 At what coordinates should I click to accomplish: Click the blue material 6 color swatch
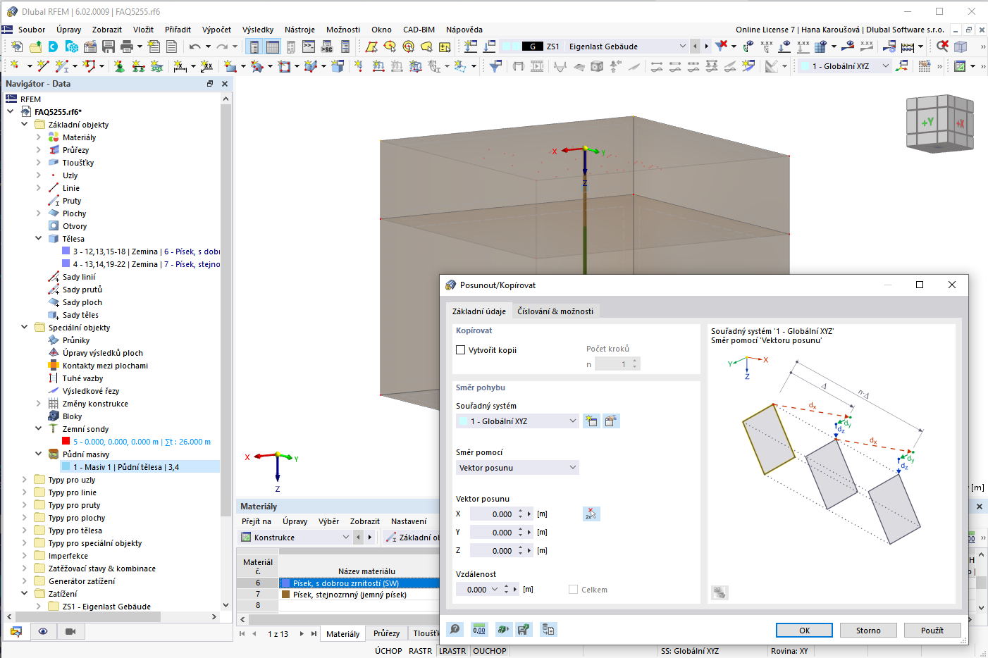[286, 583]
